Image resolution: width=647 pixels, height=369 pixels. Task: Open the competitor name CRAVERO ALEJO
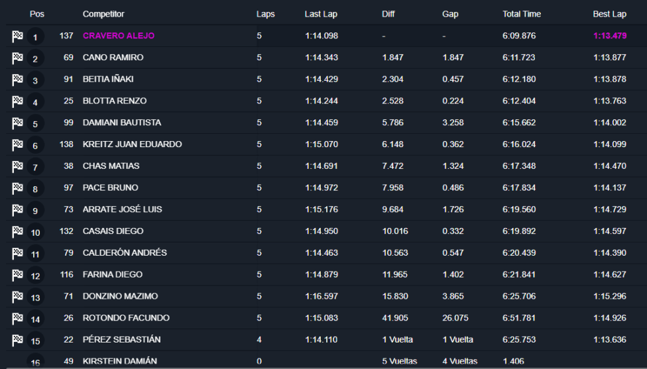coord(119,36)
